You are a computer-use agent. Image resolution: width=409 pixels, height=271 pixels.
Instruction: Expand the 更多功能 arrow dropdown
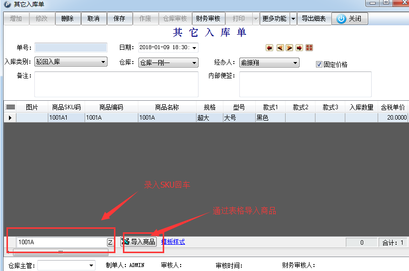(x=293, y=19)
